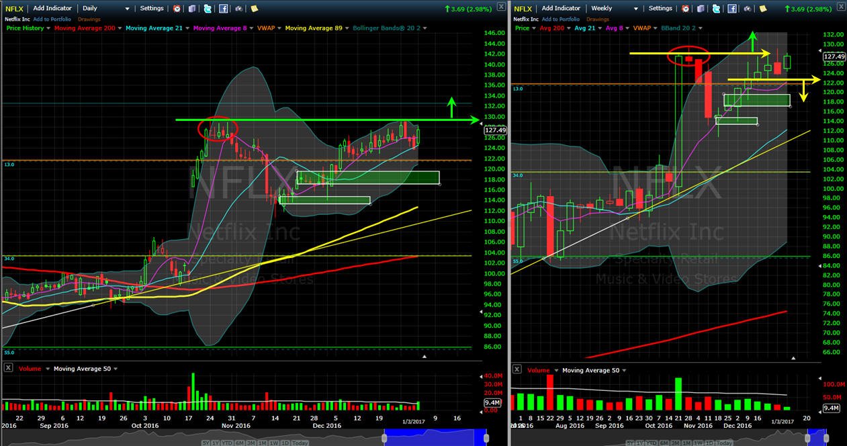Image resolution: width=847 pixels, height=446 pixels.
Task: Open the alarm clock icon in weekly chart
Action: point(685,9)
